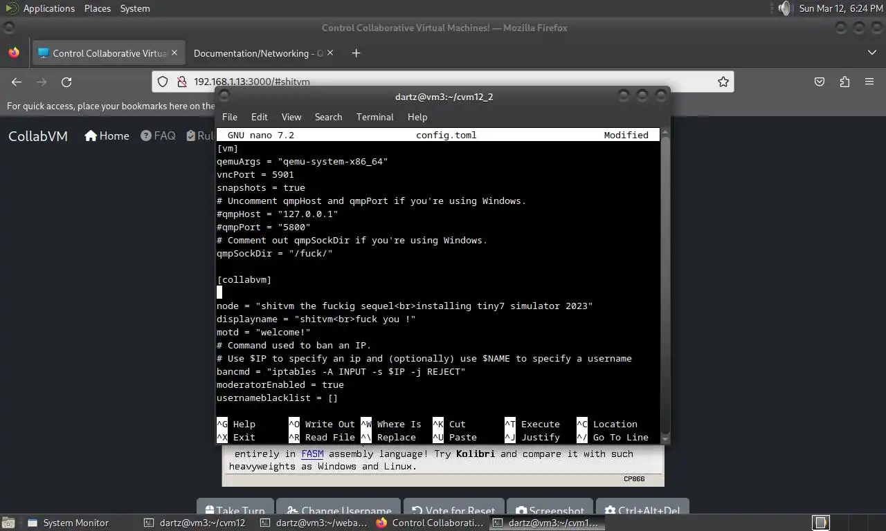Open the terminal File menu
The height and width of the screenshot is (531, 886).
tap(230, 117)
